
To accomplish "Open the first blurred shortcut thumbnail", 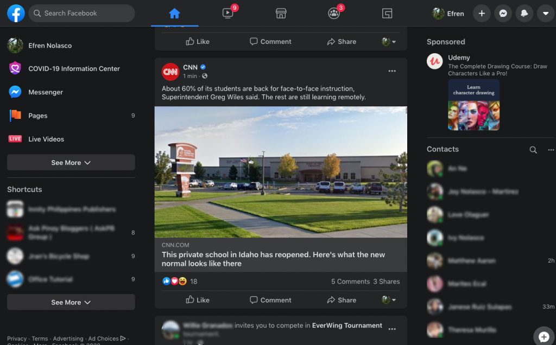I will coord(15,209).
